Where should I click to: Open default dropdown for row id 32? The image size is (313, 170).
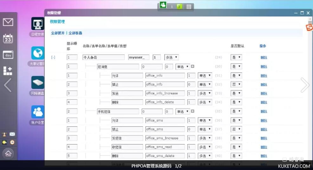tap(236, 84)
